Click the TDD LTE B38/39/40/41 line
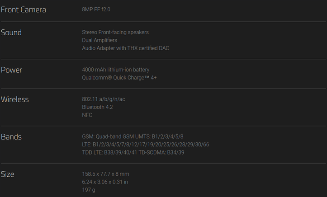 133,152
